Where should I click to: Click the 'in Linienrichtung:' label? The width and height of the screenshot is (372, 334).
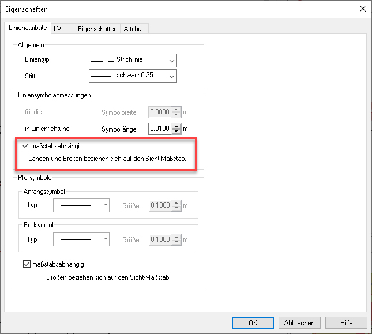click(48, 129)
